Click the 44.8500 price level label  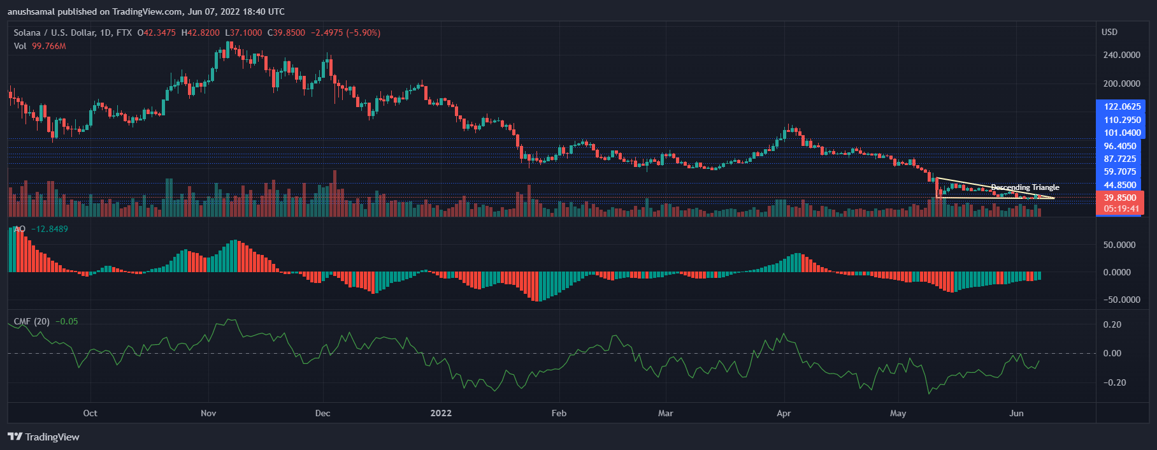click(1119, 185)
